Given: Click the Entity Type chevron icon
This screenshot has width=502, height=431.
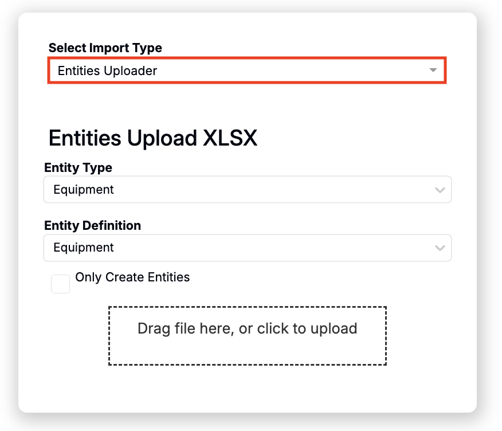Looking at the screenshot, I should [x=440, y=190].
